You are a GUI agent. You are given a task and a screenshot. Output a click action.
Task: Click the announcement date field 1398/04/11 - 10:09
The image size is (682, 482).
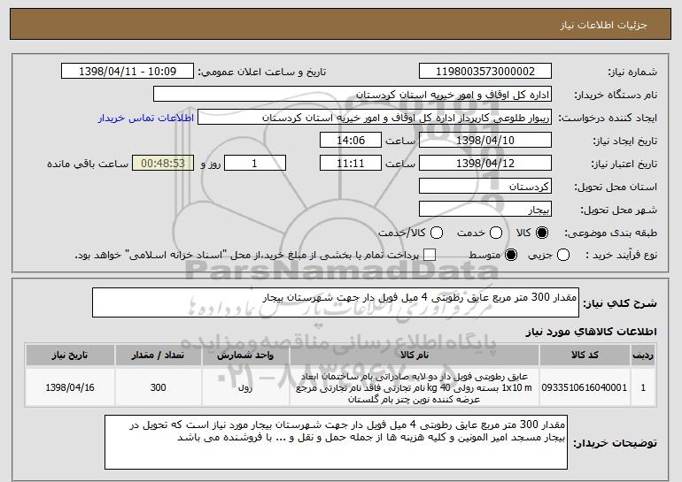128,72
